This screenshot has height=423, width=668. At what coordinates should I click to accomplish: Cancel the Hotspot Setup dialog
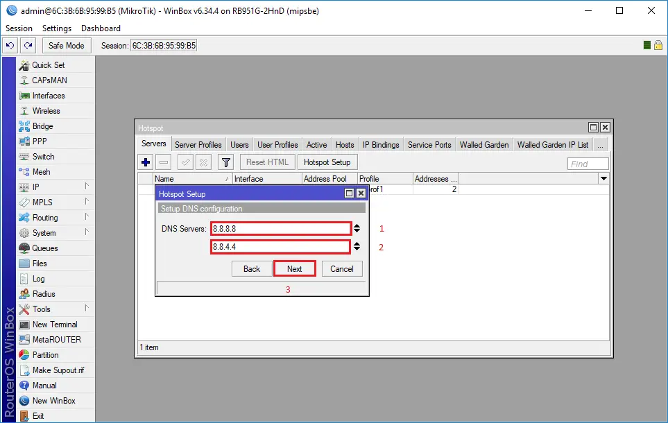point(342,269)
